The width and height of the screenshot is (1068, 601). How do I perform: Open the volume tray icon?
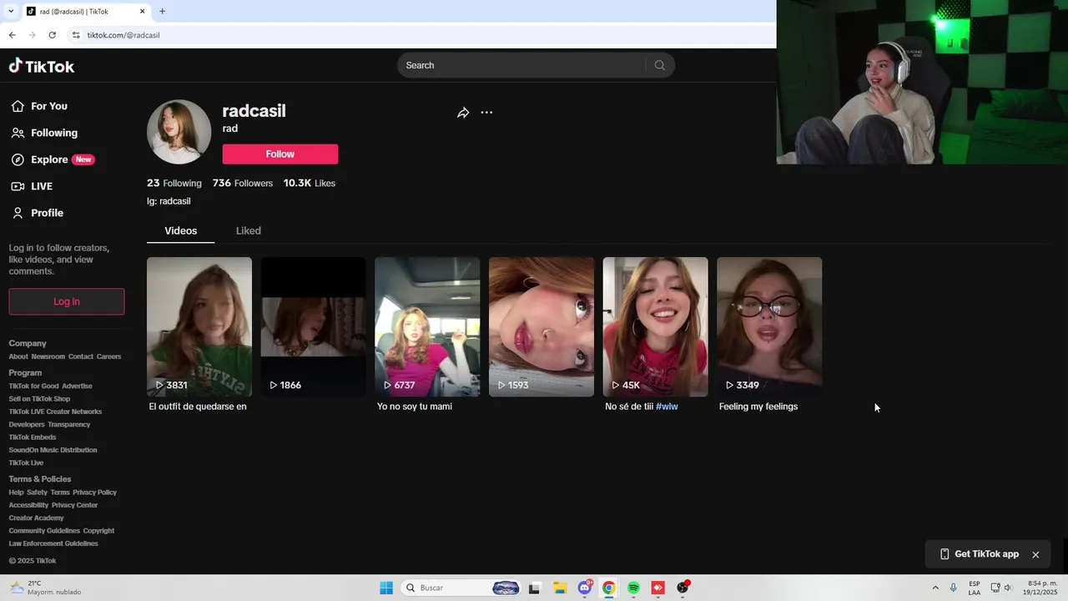1008,588
